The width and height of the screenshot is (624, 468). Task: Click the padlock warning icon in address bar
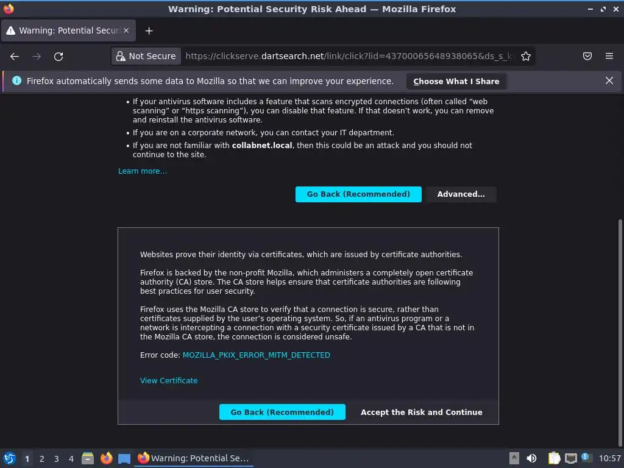tap(120, 56)
